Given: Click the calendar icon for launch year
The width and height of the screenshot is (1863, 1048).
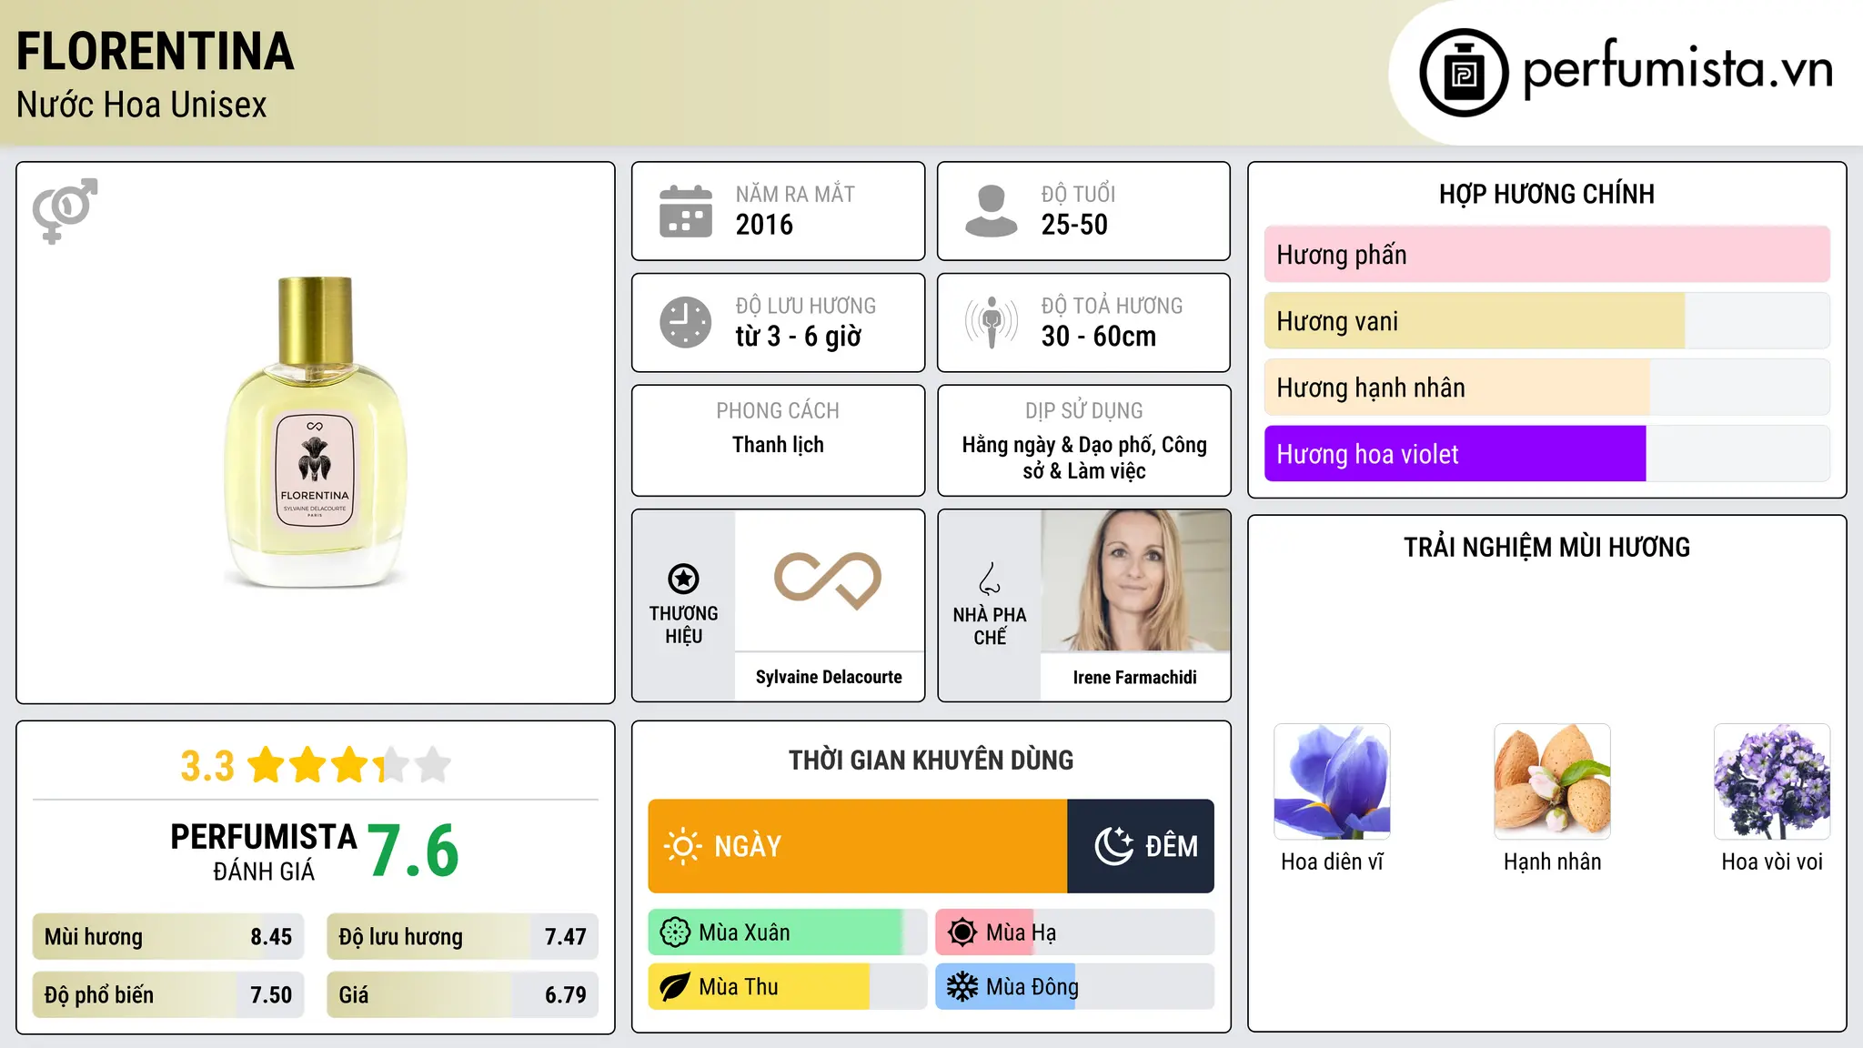Looking at the screenshot, I should pos(686,211).
